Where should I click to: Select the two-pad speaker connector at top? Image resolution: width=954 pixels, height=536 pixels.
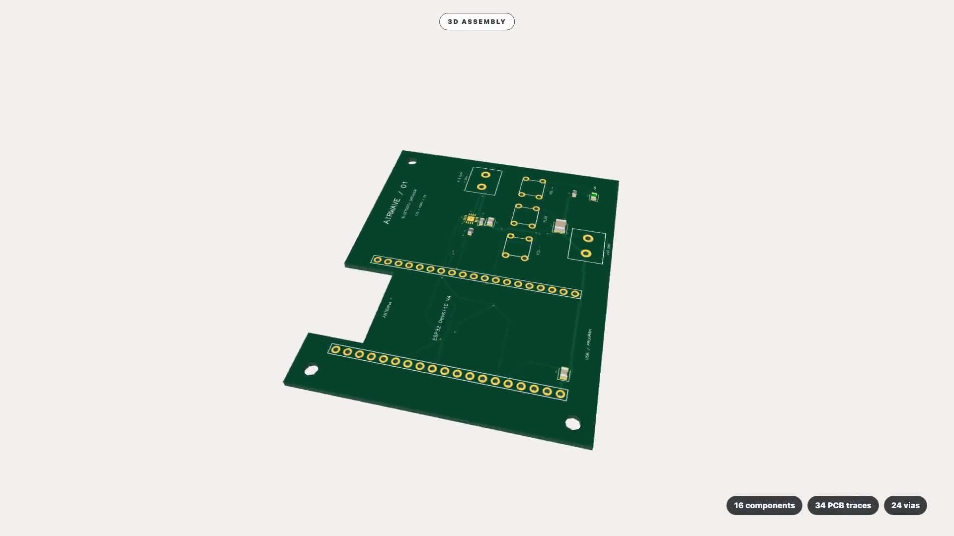tap(483, 181)
